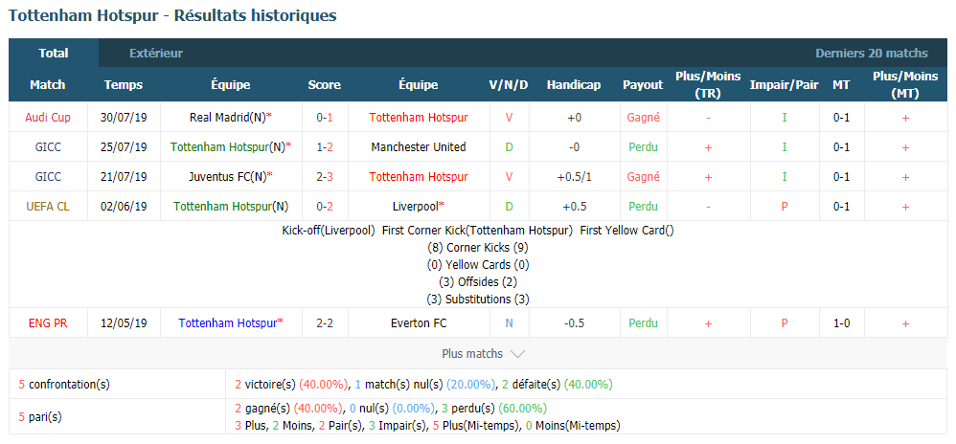Screen dimensions: 956x444
Task: Open the 2-3 score of the Juventus match
Action: (x=325, y=177)
